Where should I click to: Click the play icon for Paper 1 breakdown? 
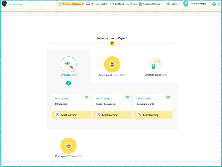tap(98, 115)
